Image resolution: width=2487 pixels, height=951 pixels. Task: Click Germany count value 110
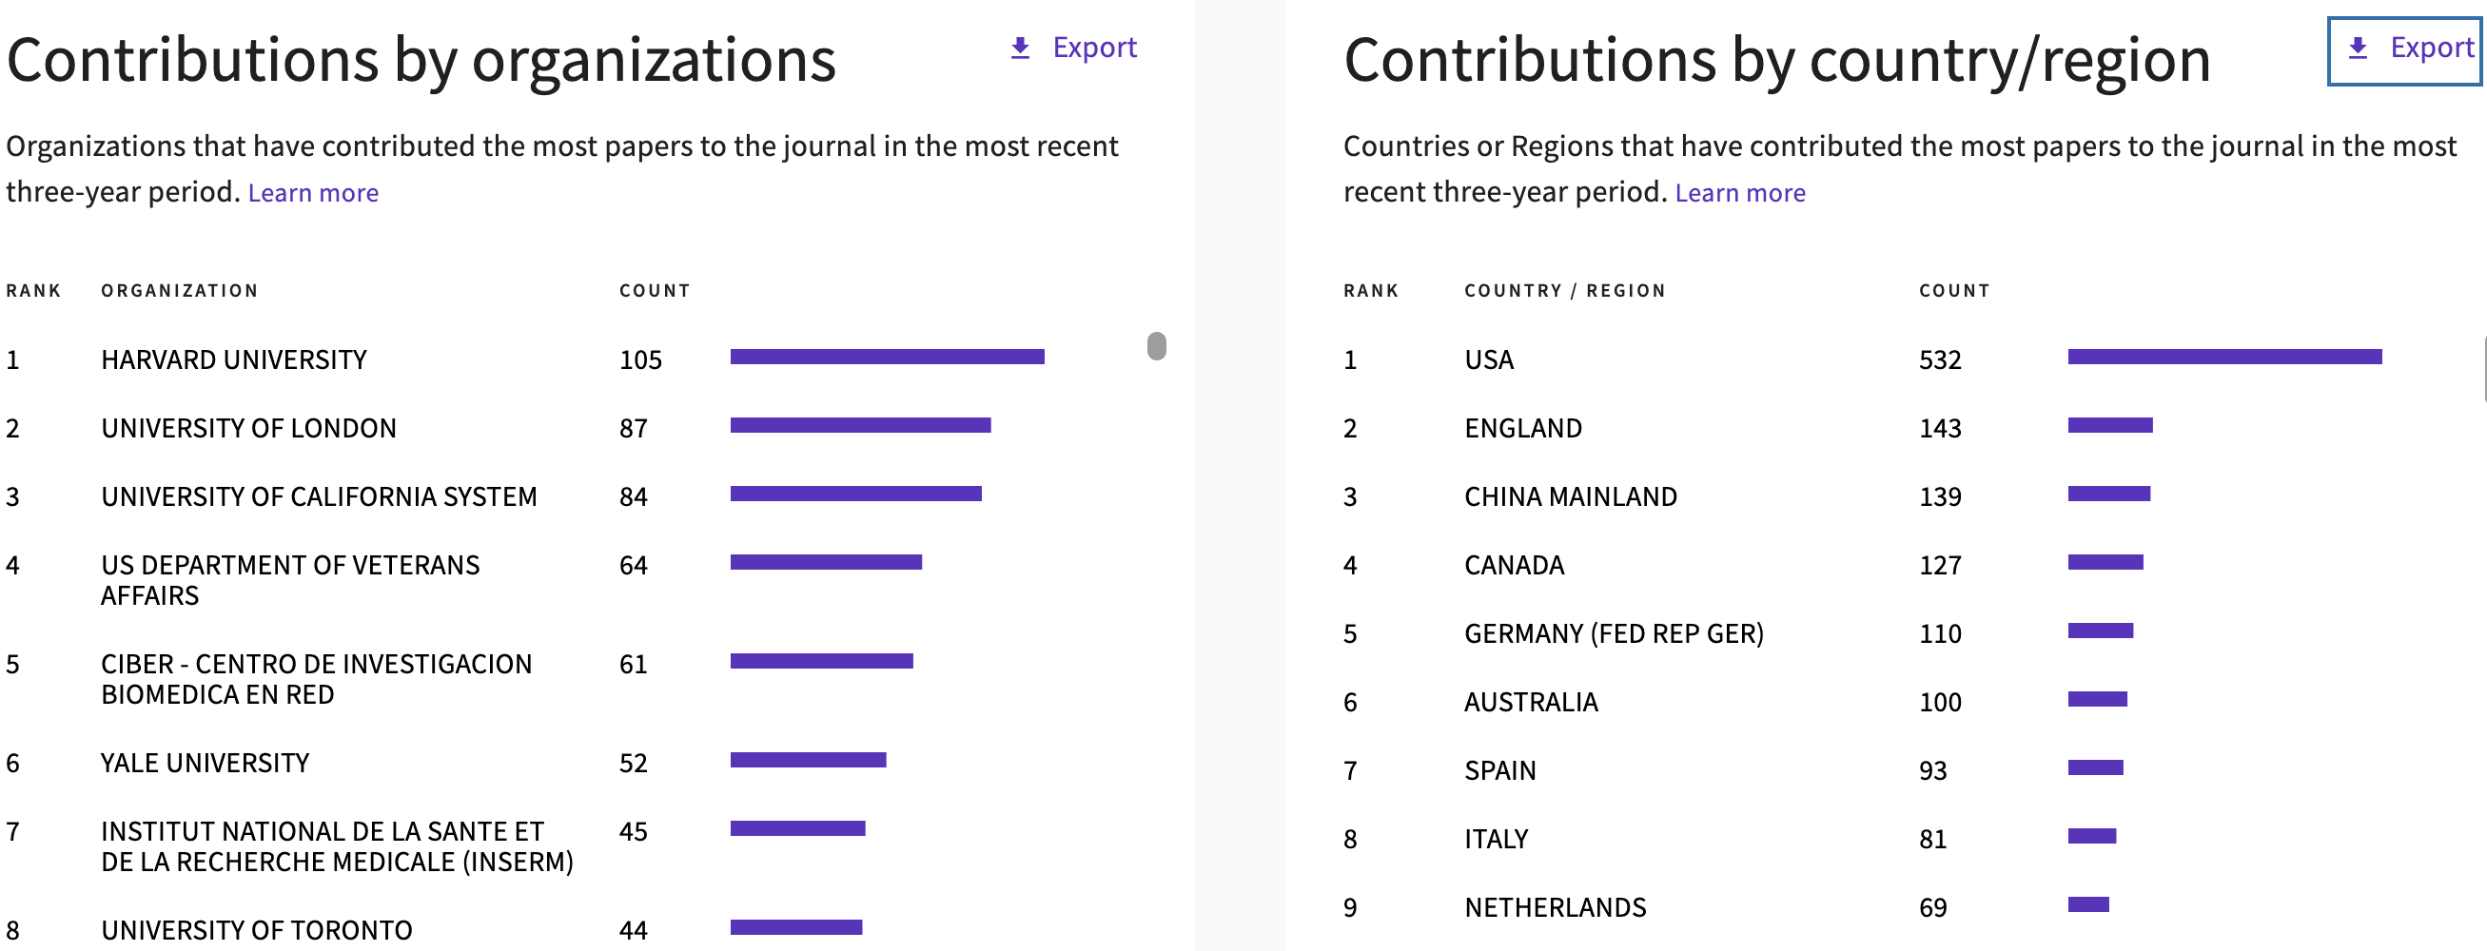click(1940, 634)
